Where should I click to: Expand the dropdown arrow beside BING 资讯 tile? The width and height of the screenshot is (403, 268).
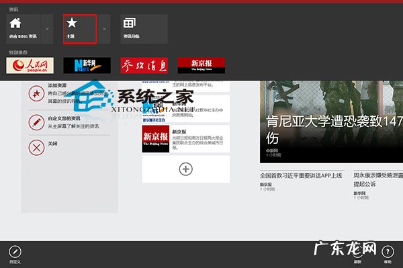pos(47,29)
